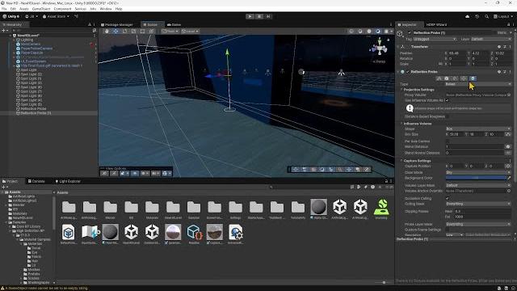Click the Step frame button
The height and width of the screenshot is (291, 517).
click(268, 16)
